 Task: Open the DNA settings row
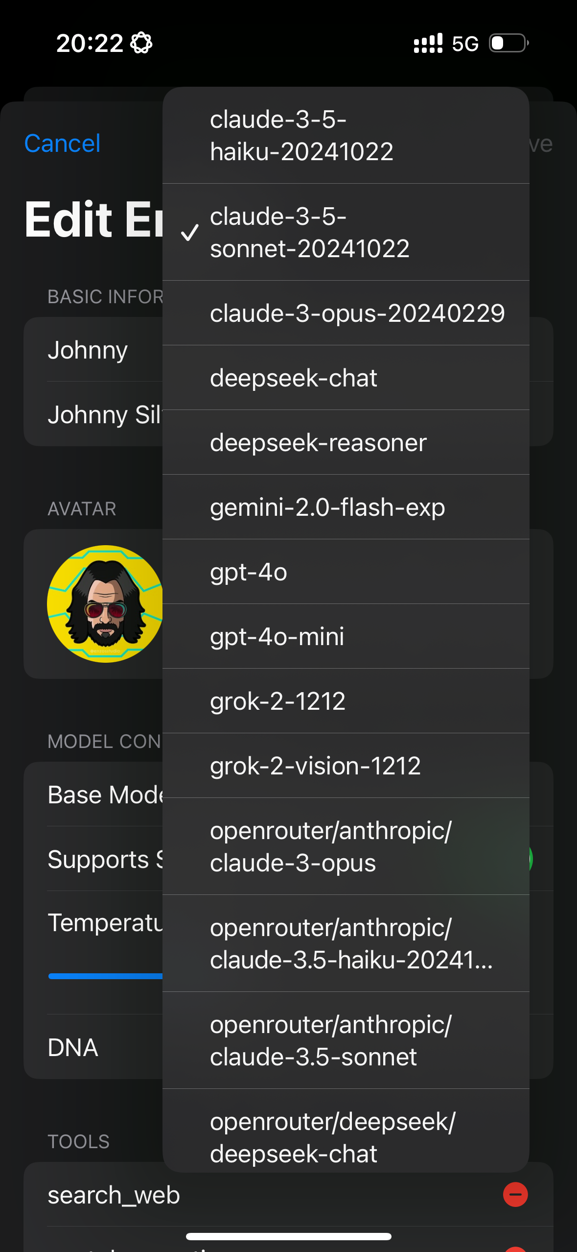pos(72,1046)
